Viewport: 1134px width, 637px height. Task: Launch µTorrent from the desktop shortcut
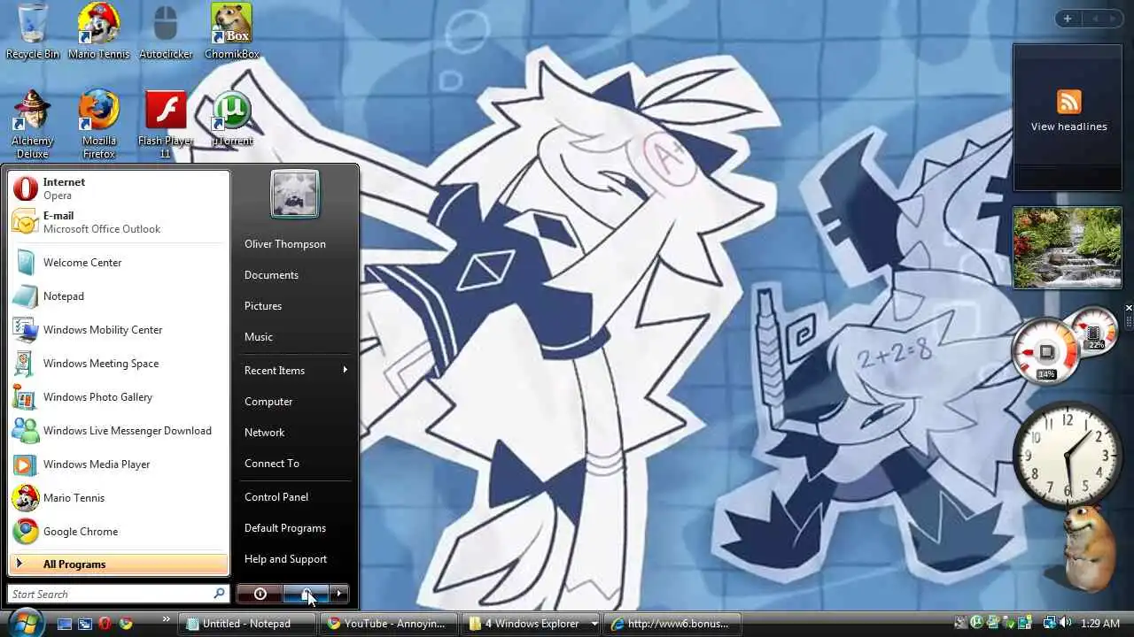pyautogui.click(x=232, y=119)
